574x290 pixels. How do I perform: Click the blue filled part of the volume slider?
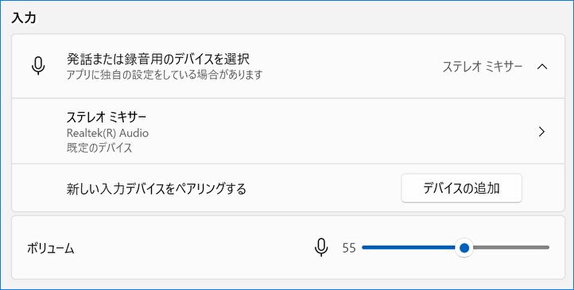point(409,248)
